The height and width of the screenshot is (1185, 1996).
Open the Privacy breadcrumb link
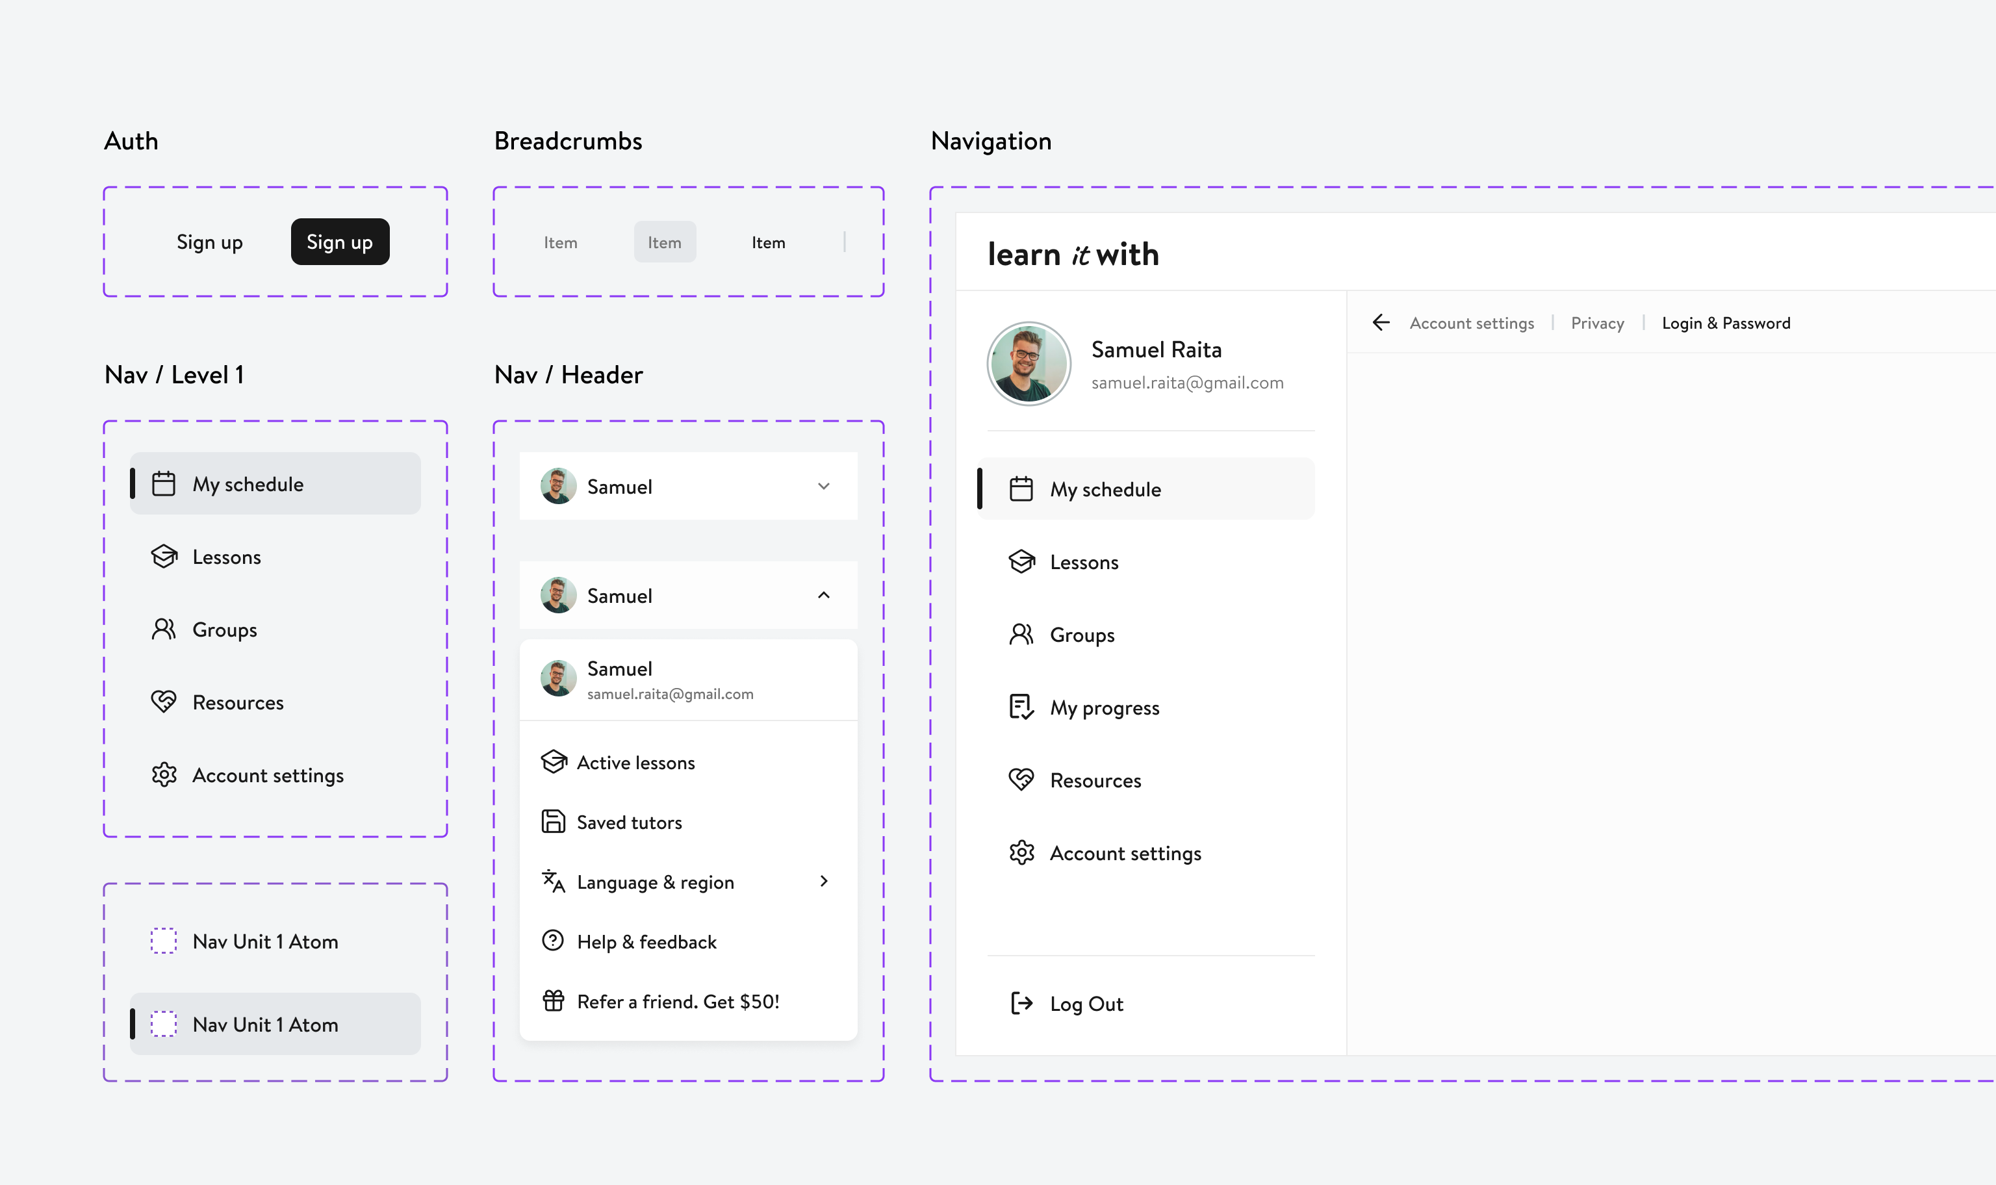(1597, 324)
